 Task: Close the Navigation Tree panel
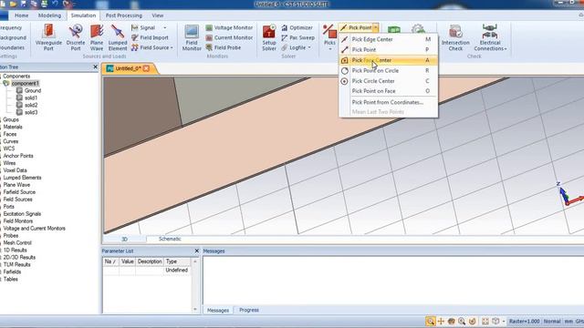[95, 67]
